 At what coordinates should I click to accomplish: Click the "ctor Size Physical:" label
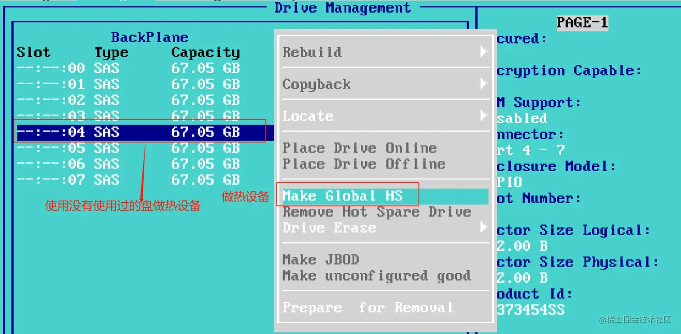click(x=578, y=262)
